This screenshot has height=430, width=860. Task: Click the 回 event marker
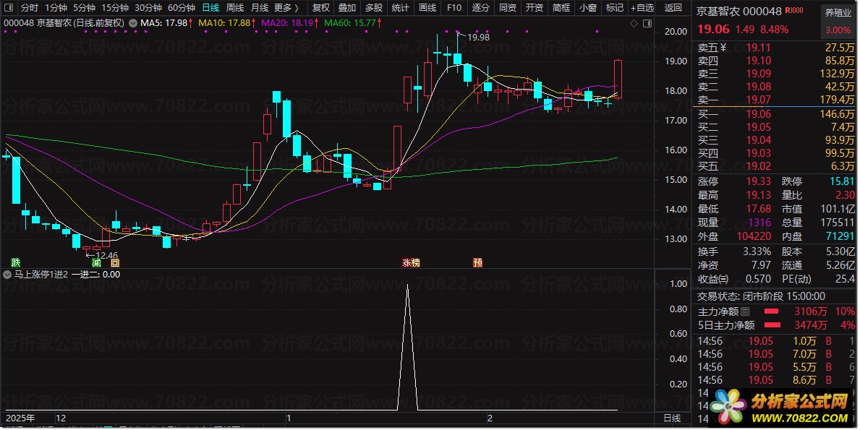(115, 263)
